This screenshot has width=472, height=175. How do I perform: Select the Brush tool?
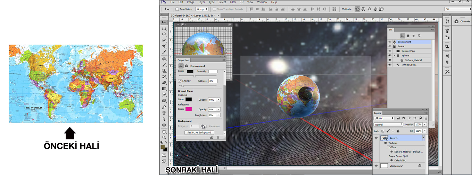tap(164, 65)
